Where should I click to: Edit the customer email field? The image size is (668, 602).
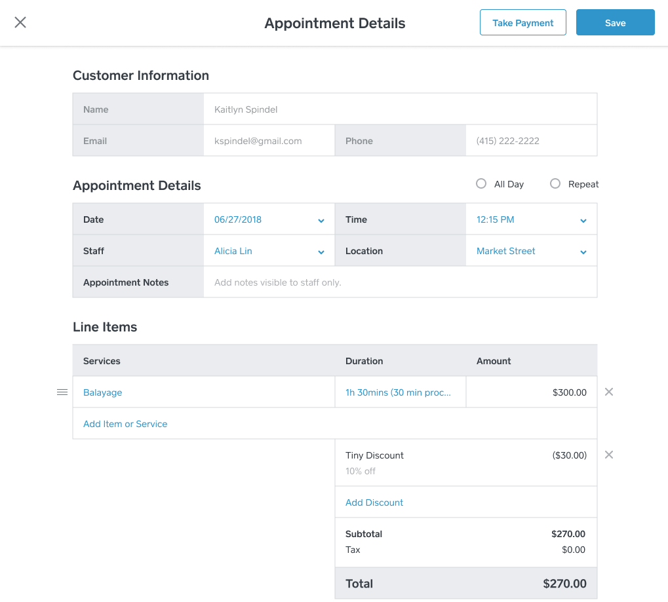pyautogui.click(x=269, y=141)
